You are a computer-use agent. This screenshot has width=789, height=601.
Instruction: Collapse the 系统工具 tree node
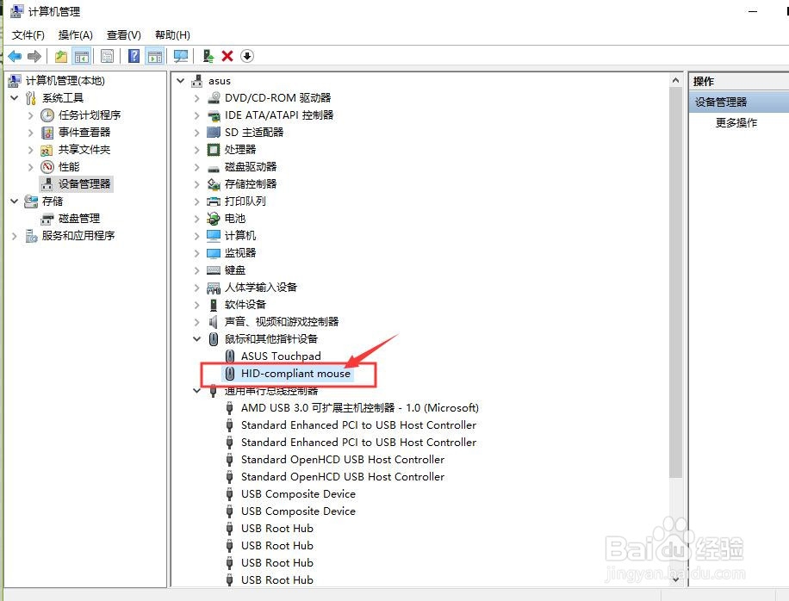pyautogui.click(x=14, y=97)
